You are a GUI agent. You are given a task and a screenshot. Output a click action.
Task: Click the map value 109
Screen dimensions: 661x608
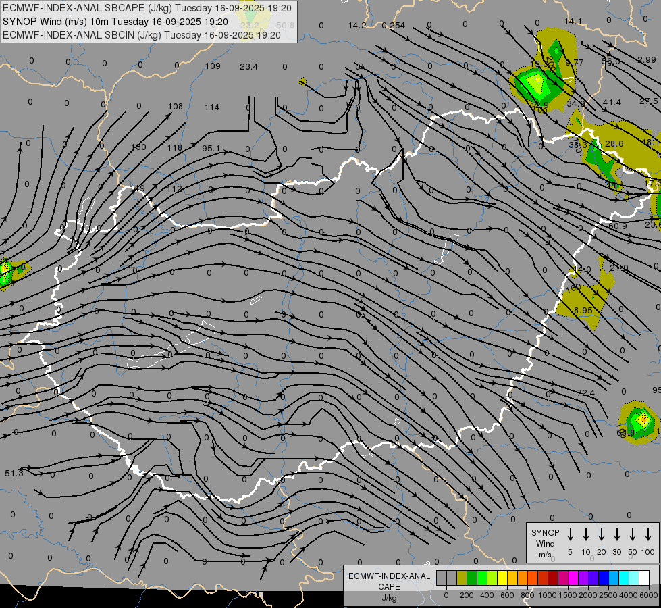pyautogui.click(x=213, y=66)
